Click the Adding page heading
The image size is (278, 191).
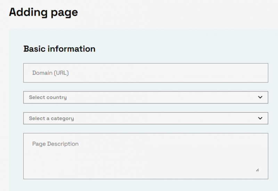tap(43, 12)
